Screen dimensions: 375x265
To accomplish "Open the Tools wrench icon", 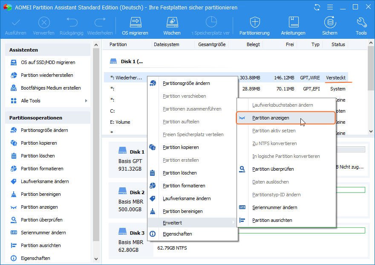I will point(361,22).
